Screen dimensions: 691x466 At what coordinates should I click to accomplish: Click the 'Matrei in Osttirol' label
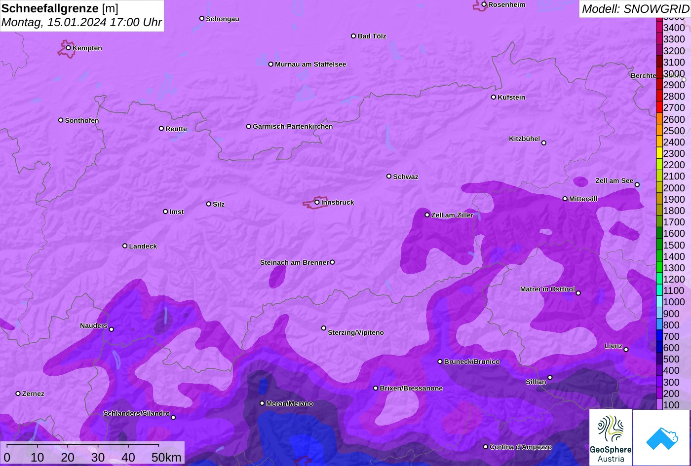click(547, 289)
